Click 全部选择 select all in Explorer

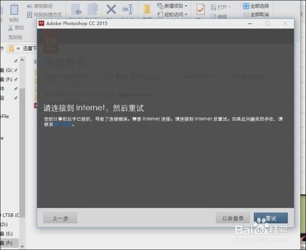tap(256, 6)
